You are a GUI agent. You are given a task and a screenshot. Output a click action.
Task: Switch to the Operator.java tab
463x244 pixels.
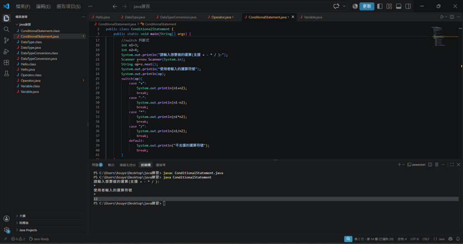pyautogui.click(x=221, y=17)
